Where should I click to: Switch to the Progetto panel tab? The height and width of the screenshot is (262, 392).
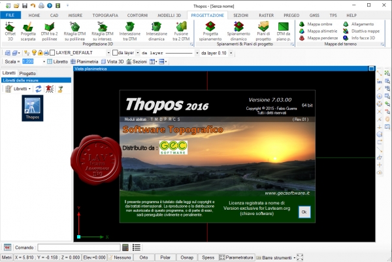tap(27, 73)
